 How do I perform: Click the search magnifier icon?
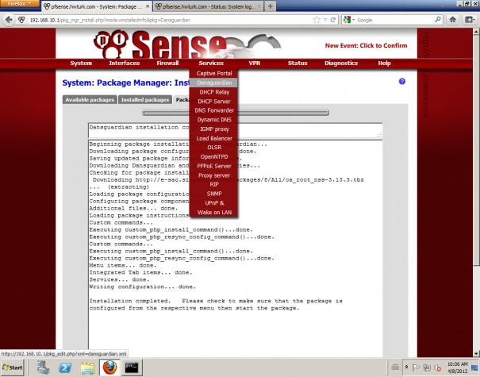[x=438, y=20]
